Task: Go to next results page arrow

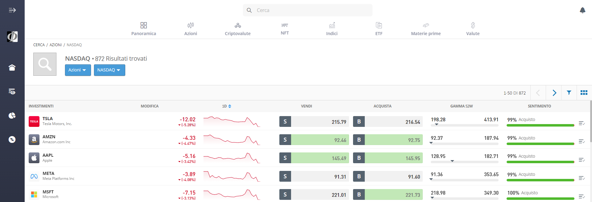Action: click(554, 92)
